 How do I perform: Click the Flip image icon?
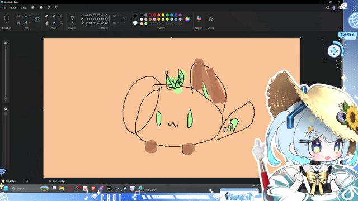coord(26,23)
